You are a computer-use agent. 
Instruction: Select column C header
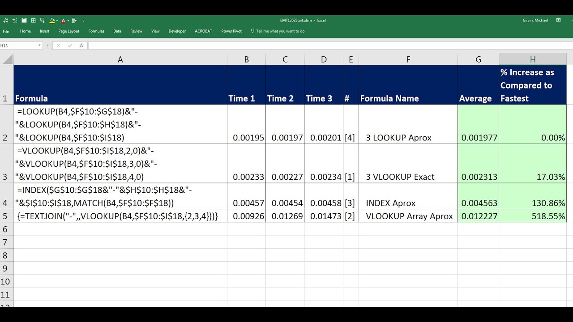coord(285,59)
